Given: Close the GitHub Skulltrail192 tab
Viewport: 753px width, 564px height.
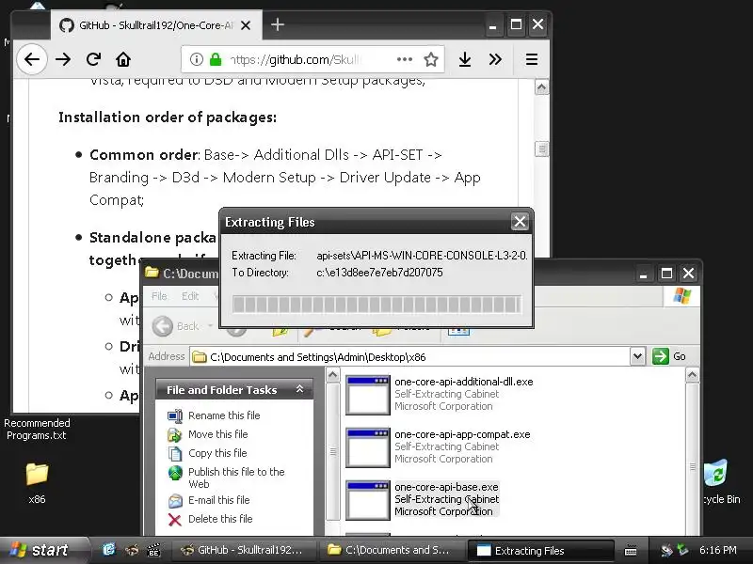Looking at the screenshot, I should (x=246, y=25).
